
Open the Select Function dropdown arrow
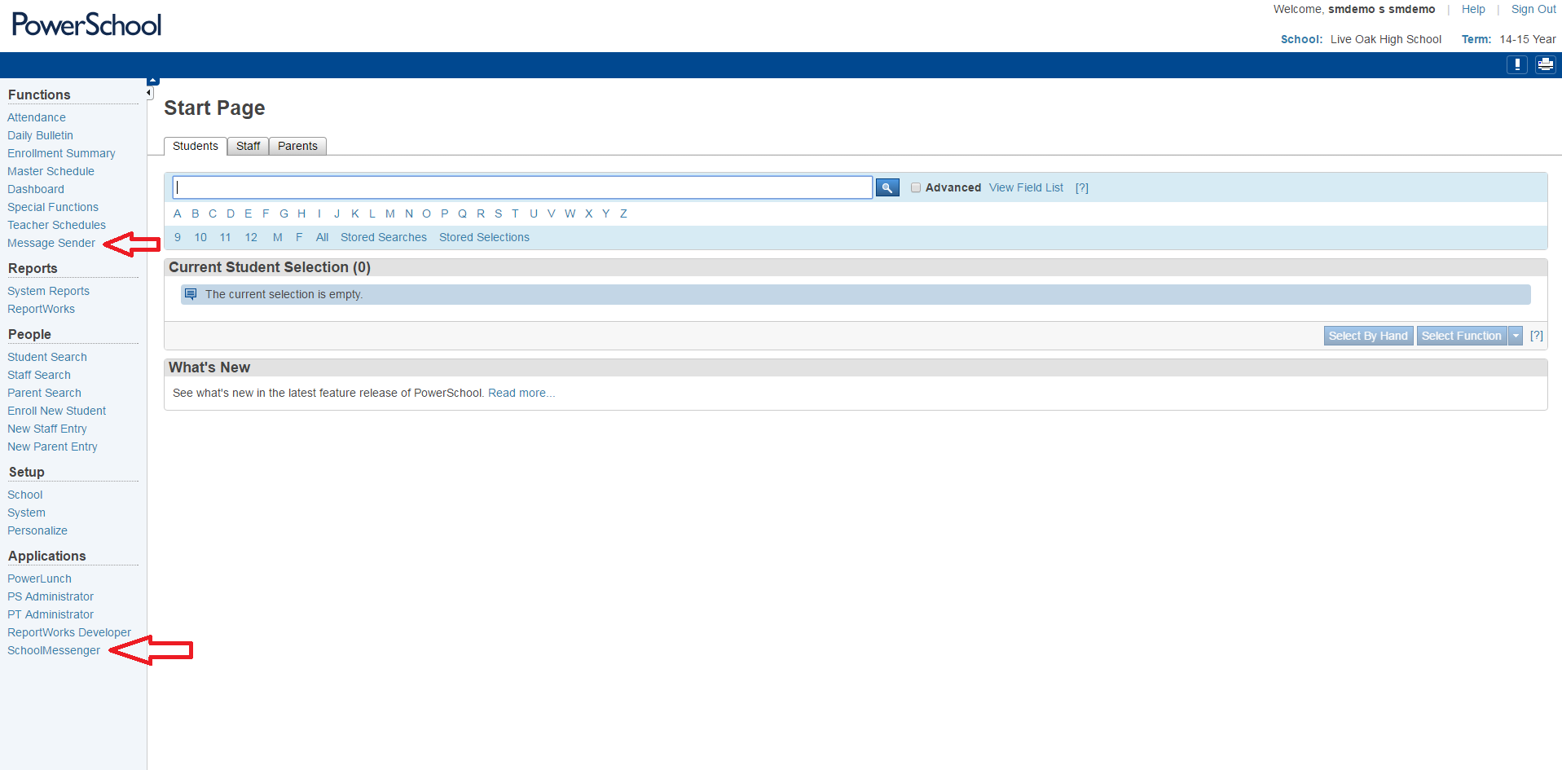coord(1516,335)
